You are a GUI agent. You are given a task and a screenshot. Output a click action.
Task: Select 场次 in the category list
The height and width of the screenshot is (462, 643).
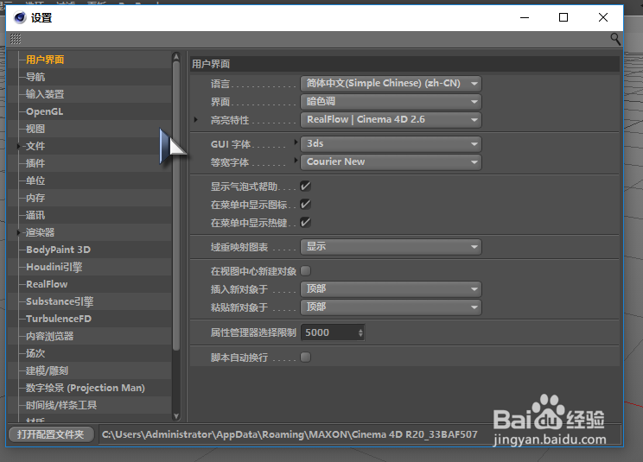click(x=35, y=353)
